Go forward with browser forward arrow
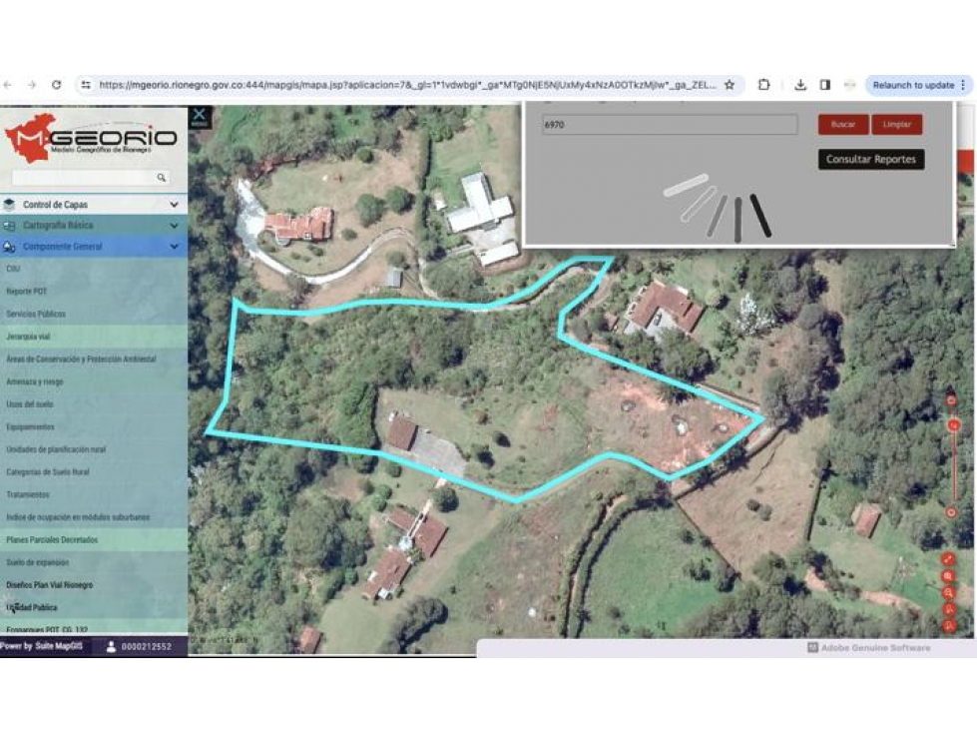Image resolution: width=977 pixels, height=733 pixels. [32, 85]
